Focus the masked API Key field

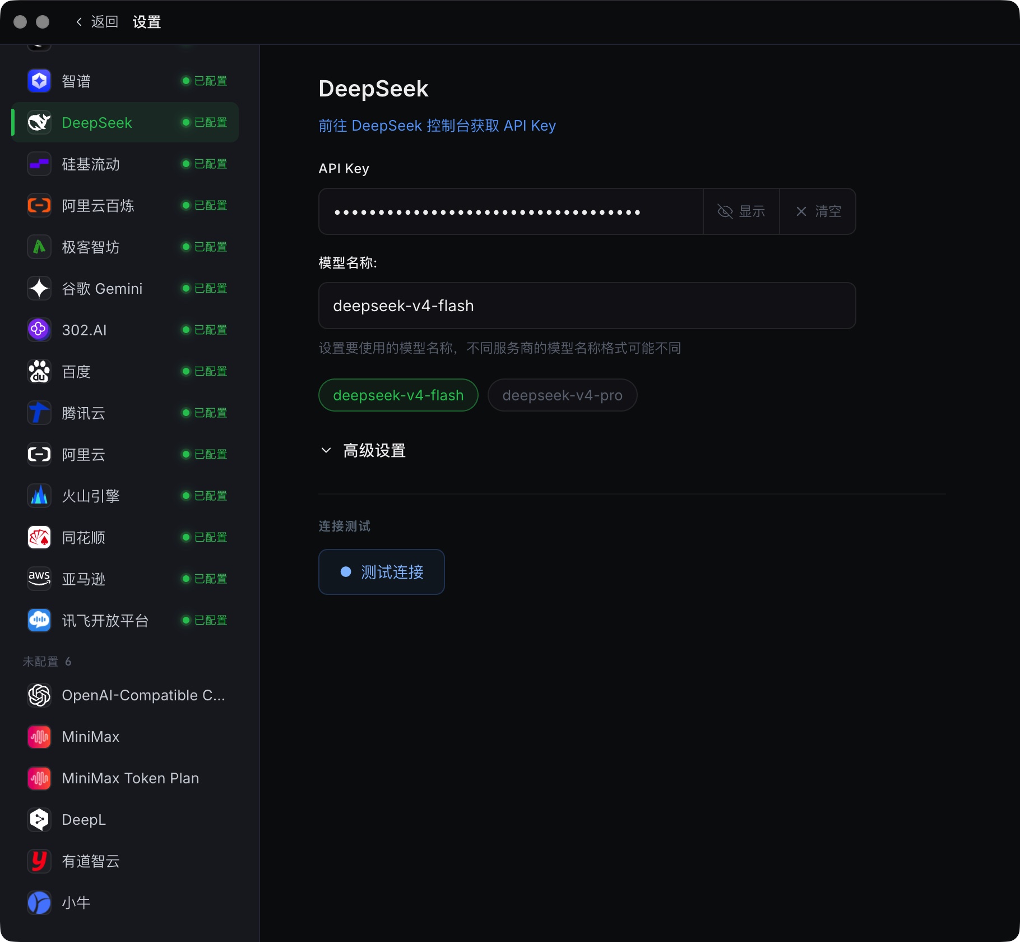(x=511, y=211)
